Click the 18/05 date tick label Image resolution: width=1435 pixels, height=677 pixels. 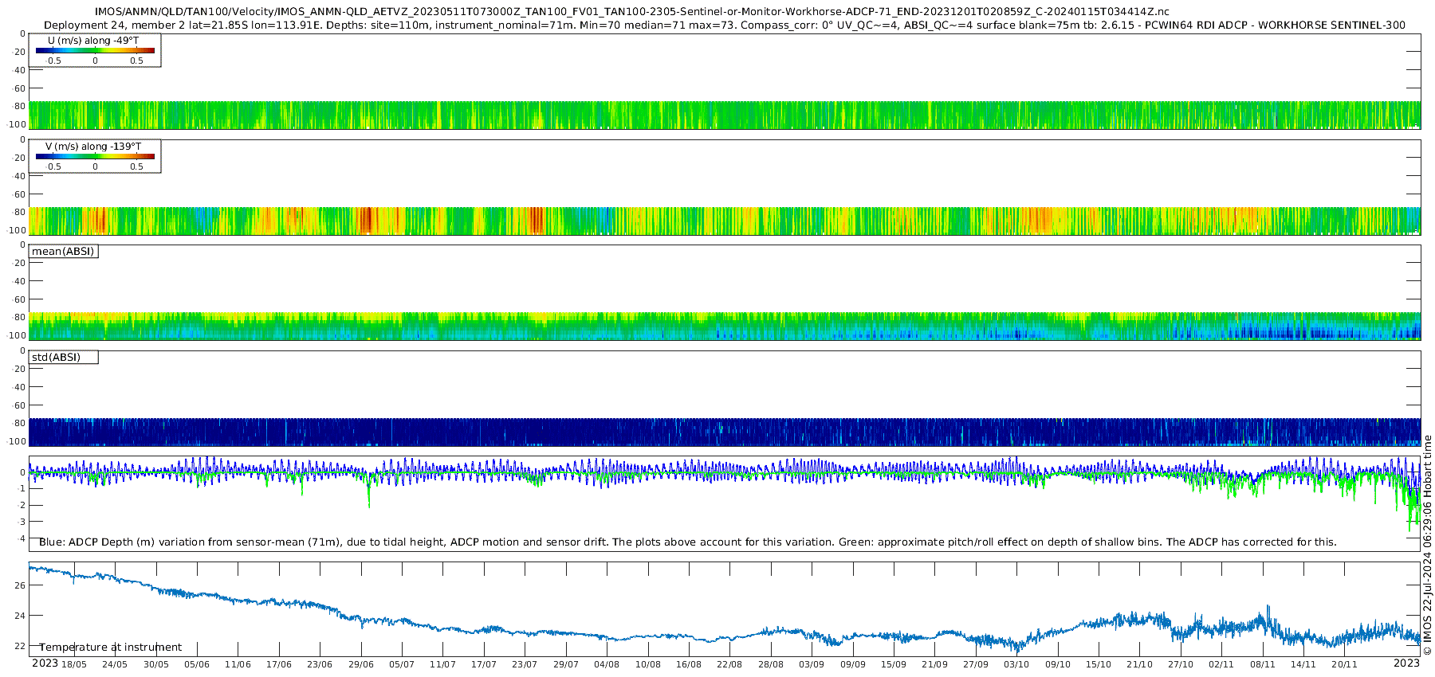point(74,664)
